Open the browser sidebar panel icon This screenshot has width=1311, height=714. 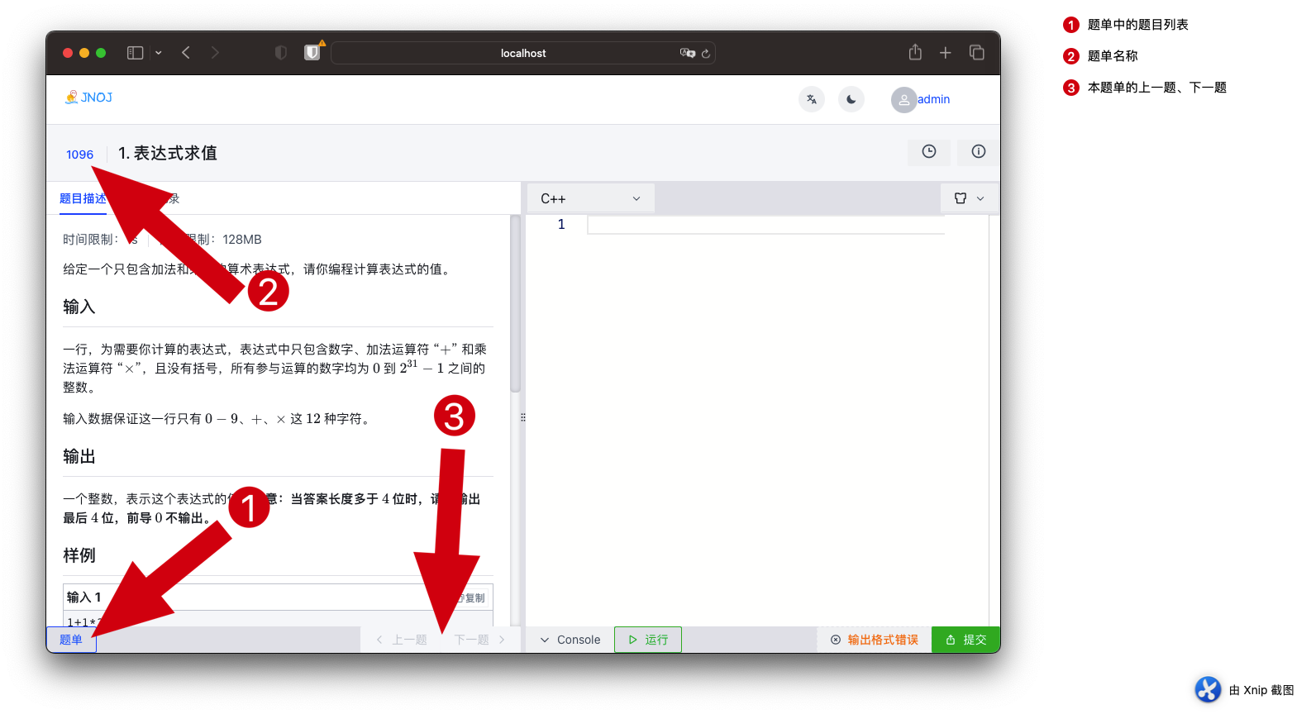[x=135, y=53]
